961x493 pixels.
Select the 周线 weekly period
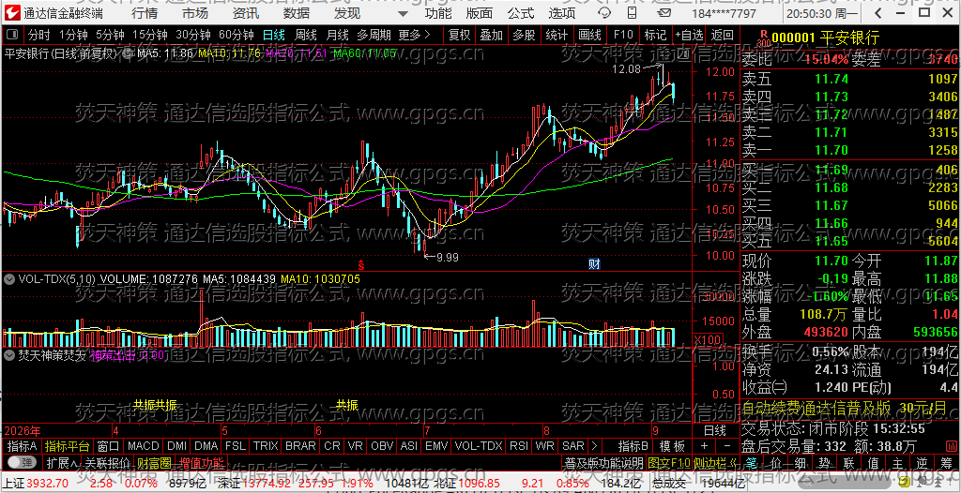[305, 35]
